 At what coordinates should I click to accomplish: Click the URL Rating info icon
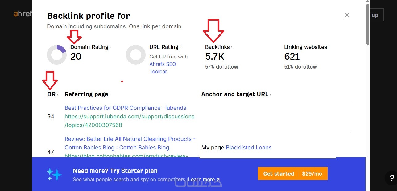pyautogui.click(x=180, y=46)
